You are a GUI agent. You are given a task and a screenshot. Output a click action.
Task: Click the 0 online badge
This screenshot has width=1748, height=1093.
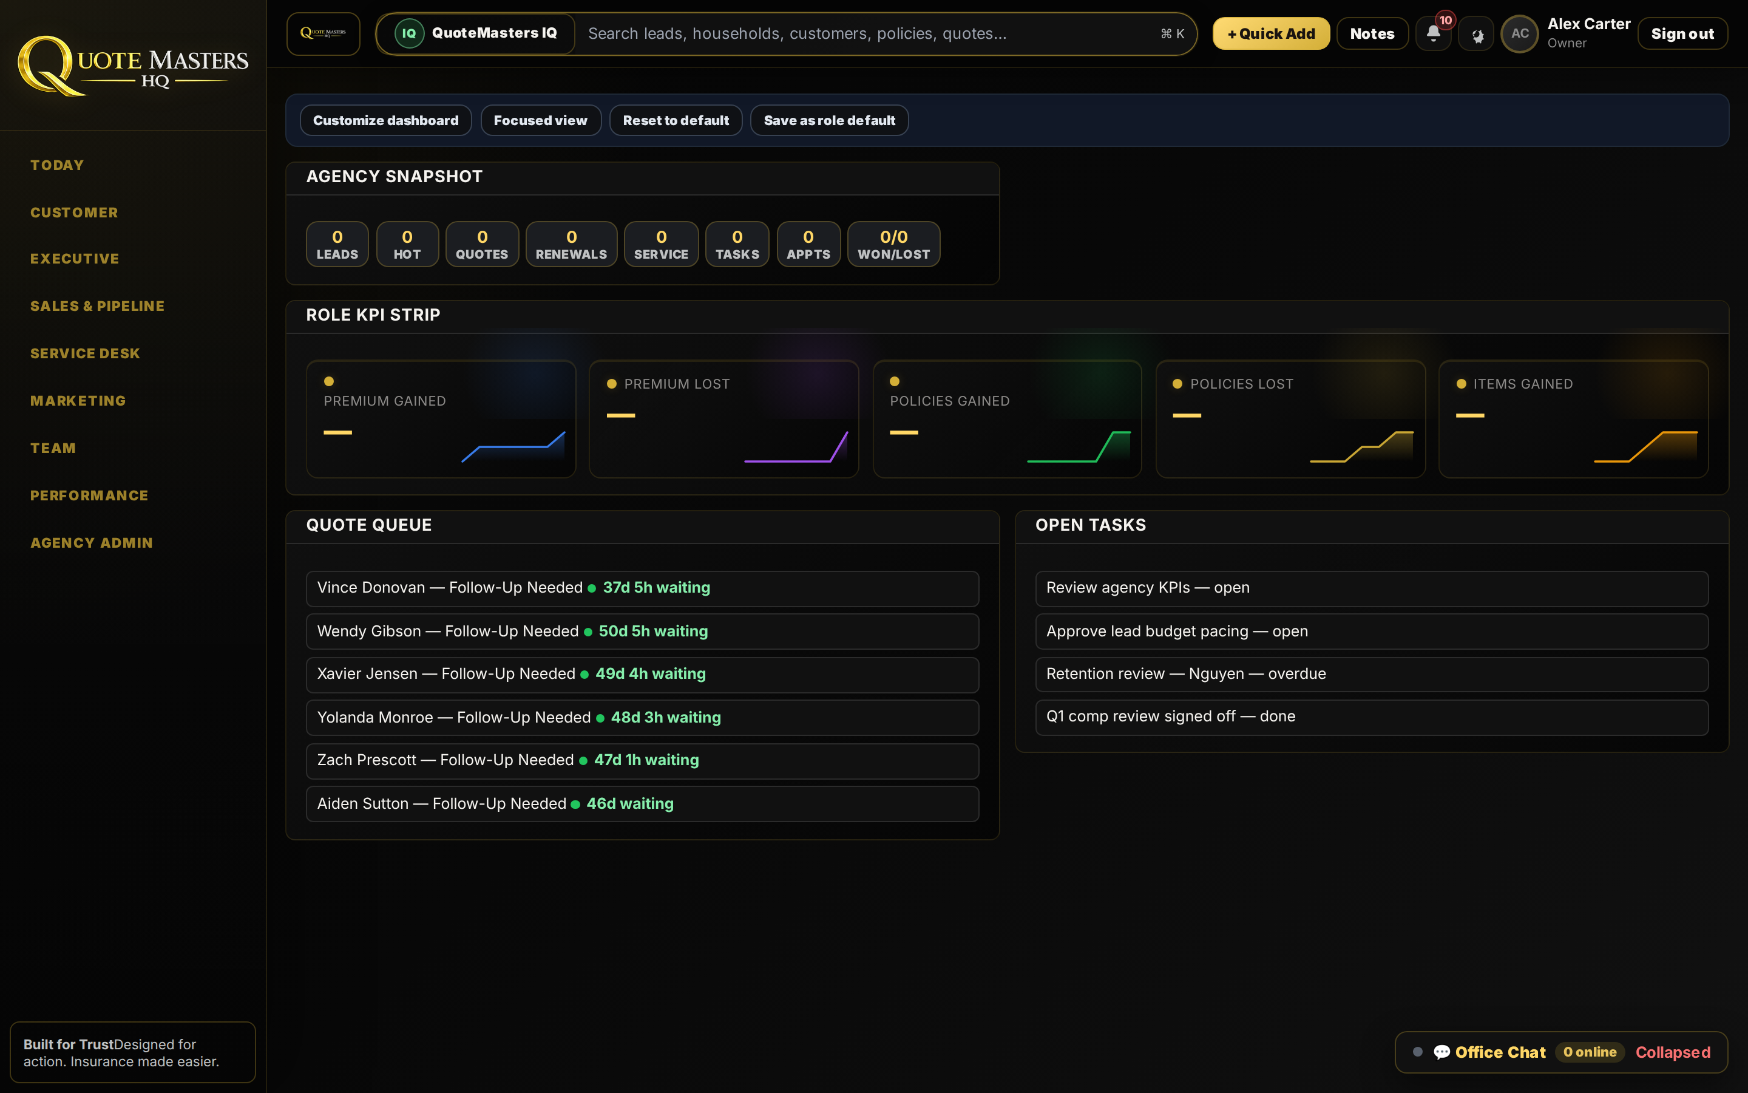click(1590, 1052)
